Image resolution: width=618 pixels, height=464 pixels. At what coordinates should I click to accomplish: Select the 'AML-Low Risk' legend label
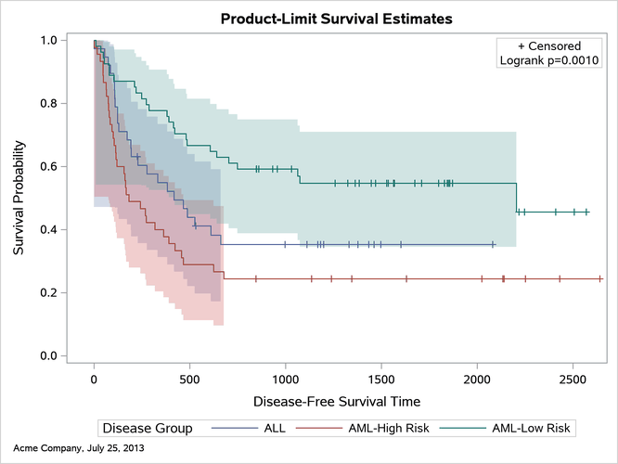point(530,428)
